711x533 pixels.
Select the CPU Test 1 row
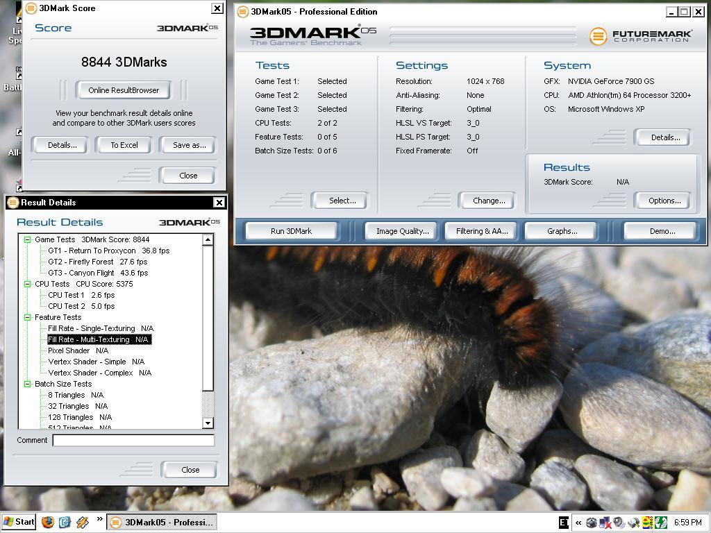81,295
